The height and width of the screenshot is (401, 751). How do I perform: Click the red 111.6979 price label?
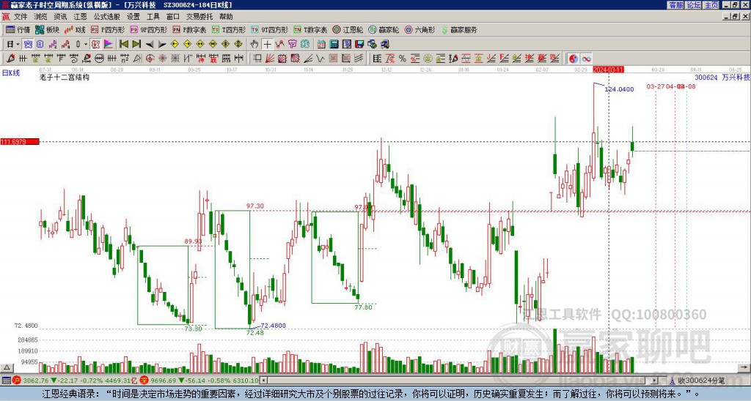20,142
